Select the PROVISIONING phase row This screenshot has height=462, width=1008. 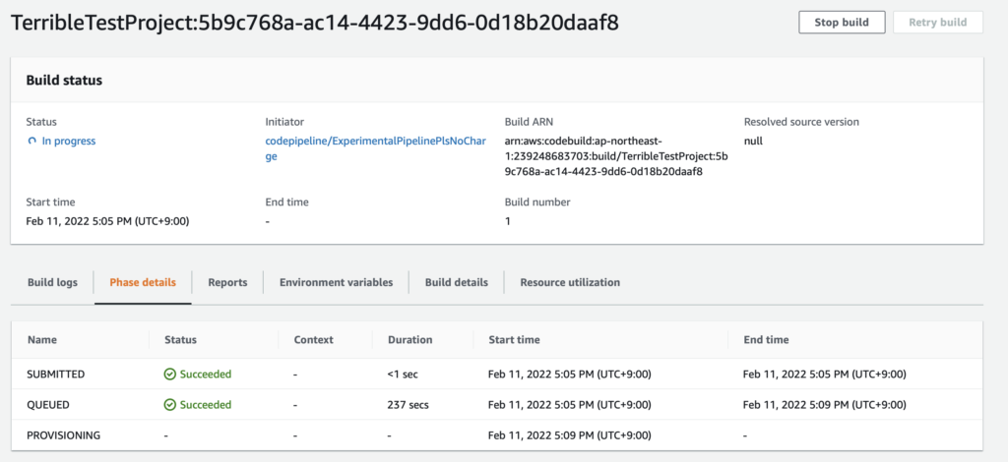pos(63,434)
